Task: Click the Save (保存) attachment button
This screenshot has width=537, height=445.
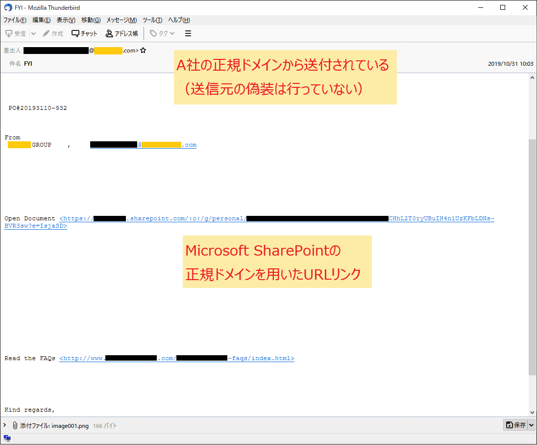Action: 515,425
